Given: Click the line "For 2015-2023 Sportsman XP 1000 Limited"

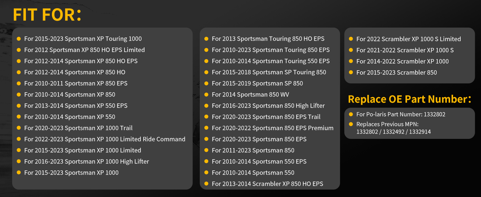Looking at the screenshot, I should click(82, 150).
